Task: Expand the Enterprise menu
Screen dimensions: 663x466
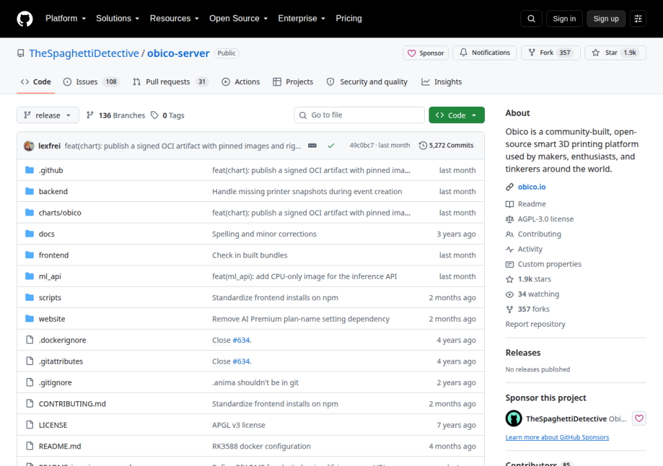Action: [302, 18]
